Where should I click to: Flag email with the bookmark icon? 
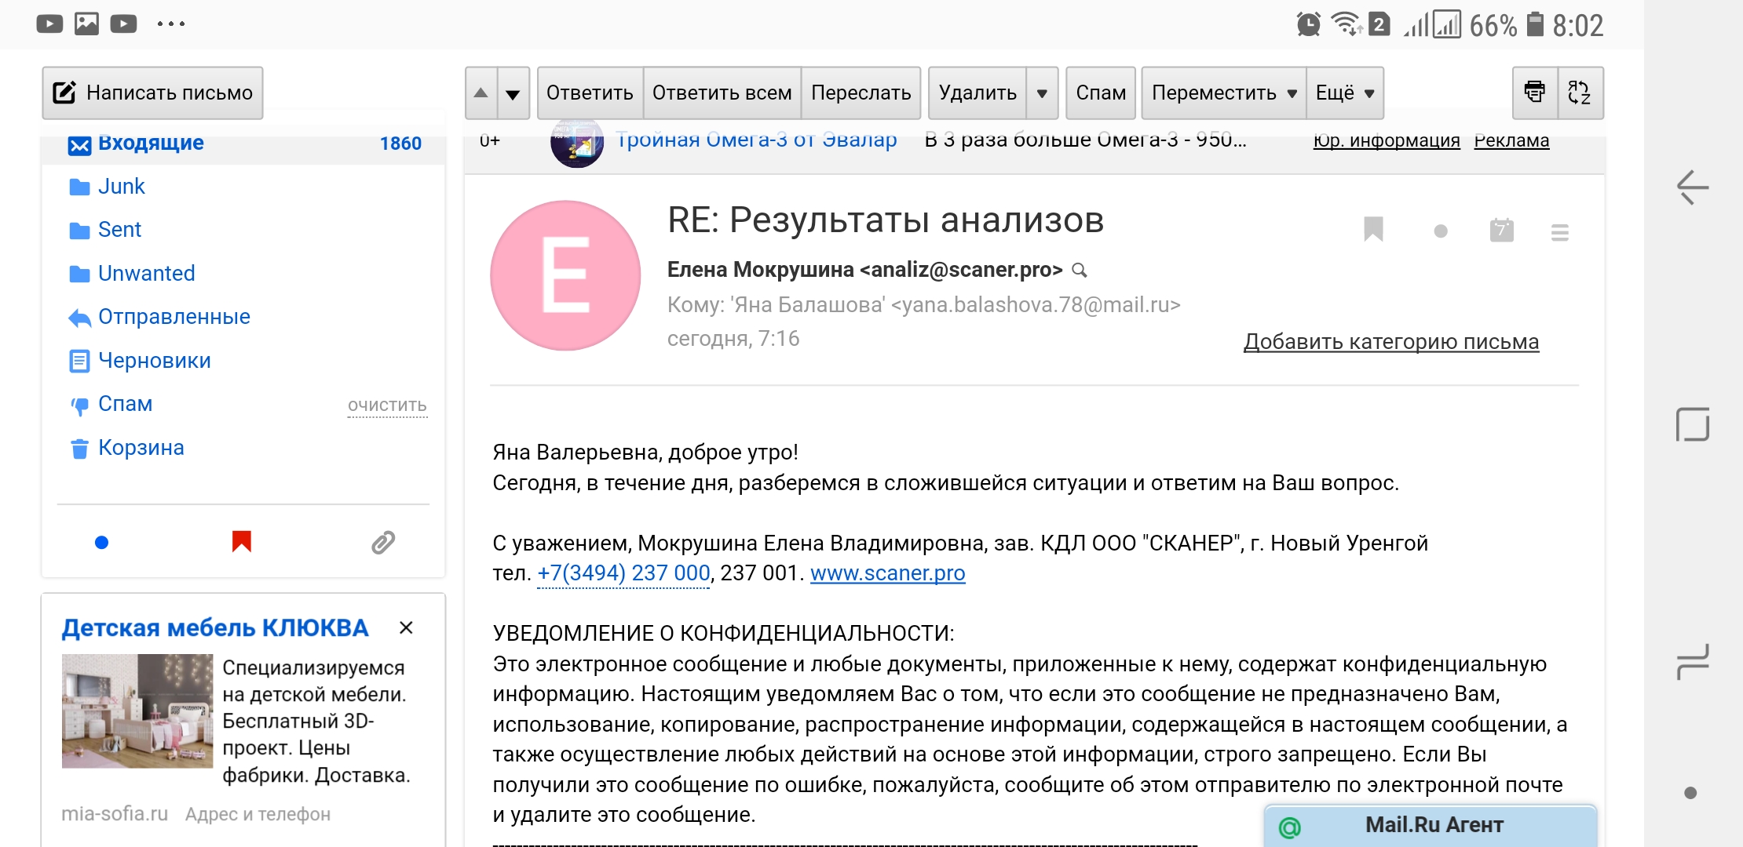1373,230
